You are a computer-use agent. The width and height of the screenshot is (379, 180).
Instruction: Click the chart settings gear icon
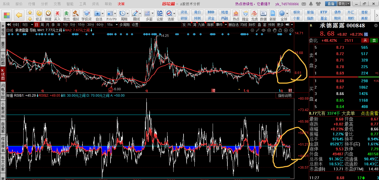pyautogui.click(x=252, y=30)
